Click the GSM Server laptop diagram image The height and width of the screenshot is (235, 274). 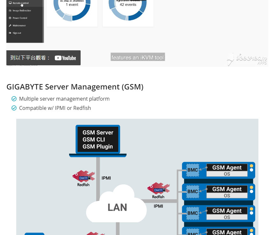click(98, 141)
